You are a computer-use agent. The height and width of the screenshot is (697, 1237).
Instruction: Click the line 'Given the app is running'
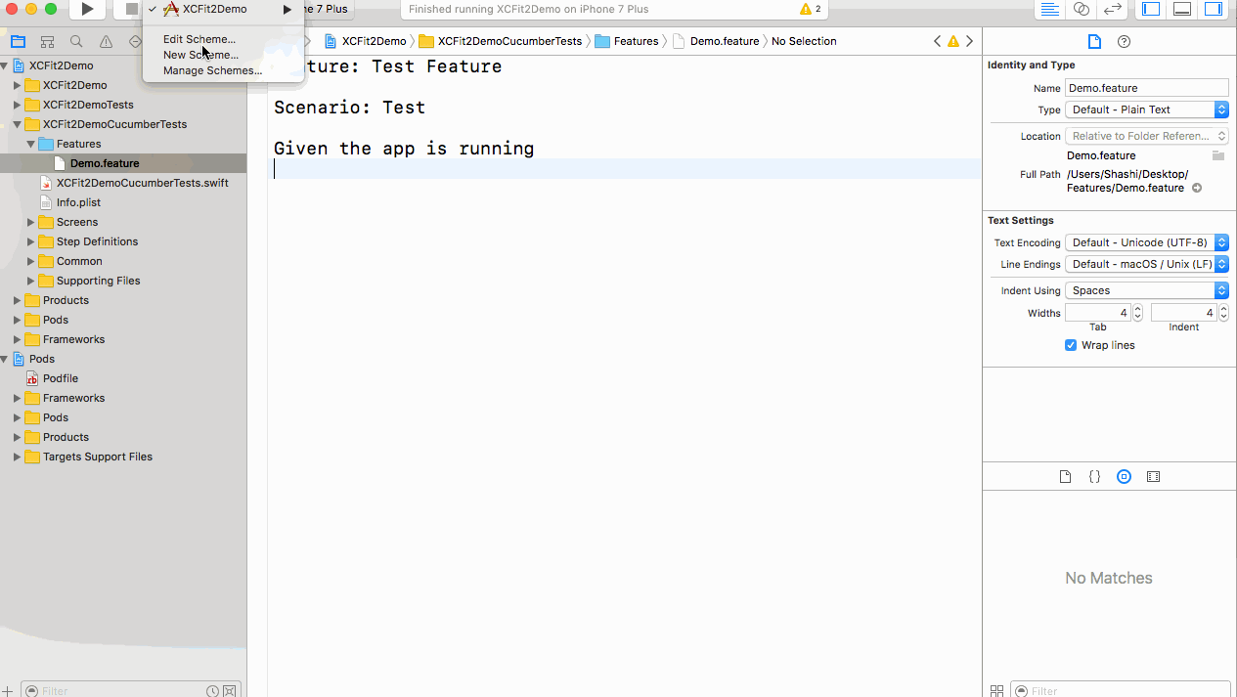[404, 149]
